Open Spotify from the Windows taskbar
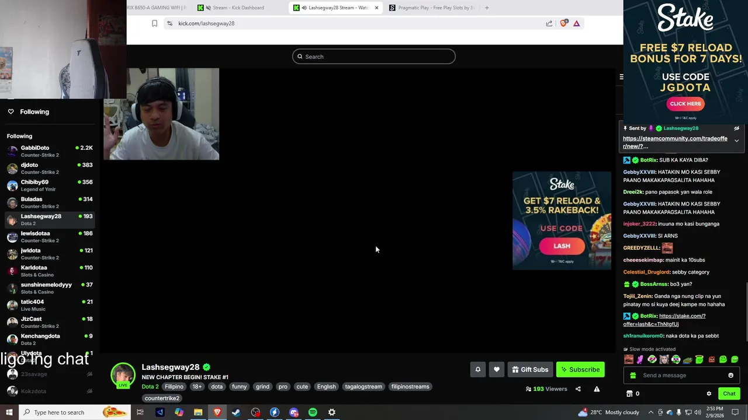This screenshot has width=748, height=420. coord(313,412)
